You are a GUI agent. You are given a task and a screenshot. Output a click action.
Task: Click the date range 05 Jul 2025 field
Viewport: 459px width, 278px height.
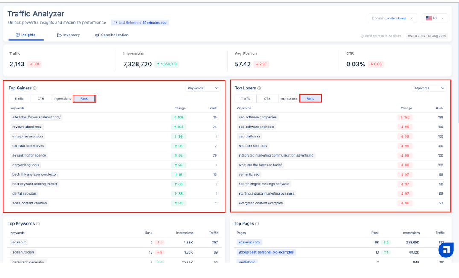427,36
